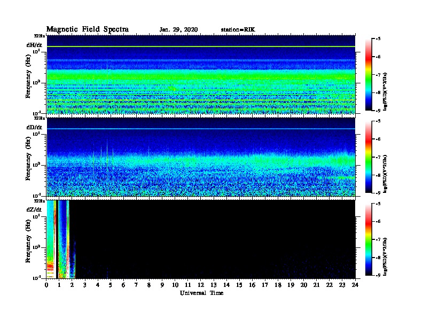Viewport: 423px width, 327px height.
Task: Click hour "15" on the Universal Time axis
Action: [239, 285]
